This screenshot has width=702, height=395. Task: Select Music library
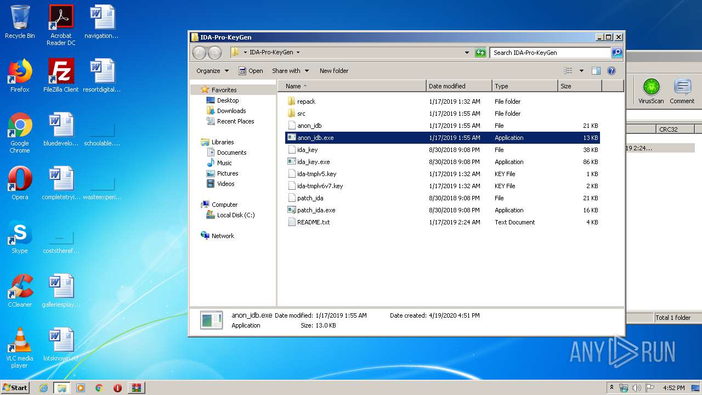[x=224, y=163]
